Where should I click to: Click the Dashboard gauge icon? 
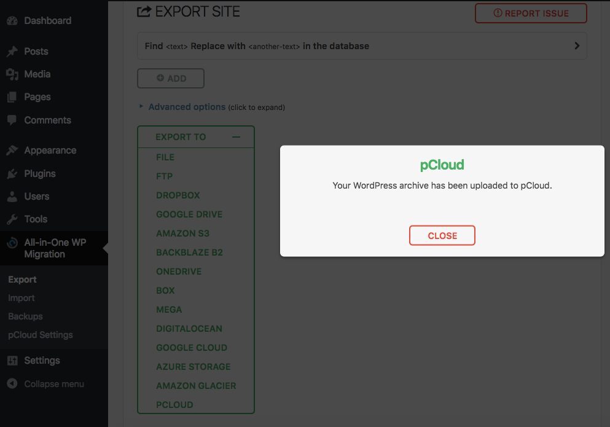coord(12,21)
